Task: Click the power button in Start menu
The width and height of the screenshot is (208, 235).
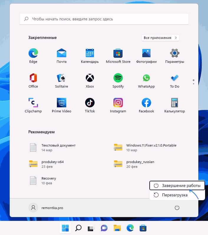Action: pyautogui.click(x=177, y=208)
